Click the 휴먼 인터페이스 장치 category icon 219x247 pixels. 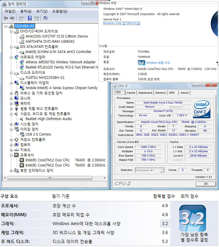pos(16,170)
